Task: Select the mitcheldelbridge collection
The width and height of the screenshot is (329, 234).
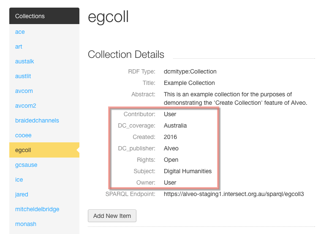Action: tap(37, 209)
